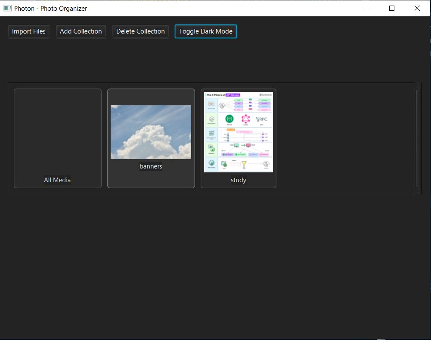The height and width of the screenshot is (340, 431).
Task: Click the banners collection name label
Action: [151, 166]
